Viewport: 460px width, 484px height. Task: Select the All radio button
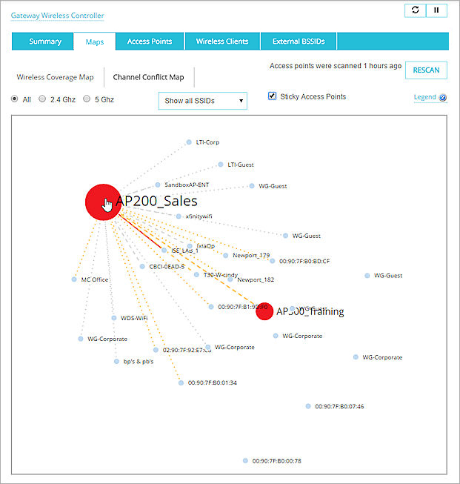coord(15,99)
